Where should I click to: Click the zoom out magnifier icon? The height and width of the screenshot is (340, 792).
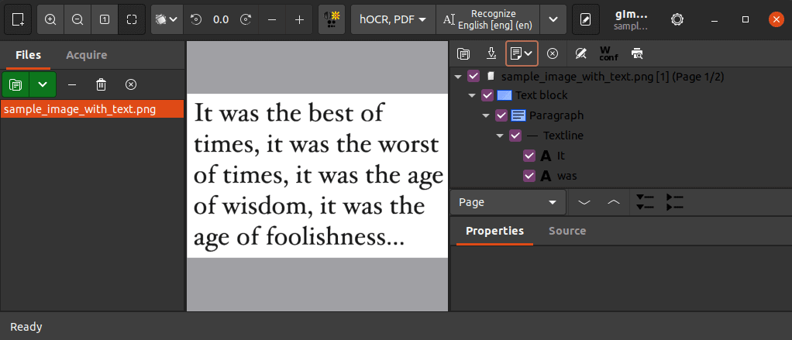pos(77,19)
